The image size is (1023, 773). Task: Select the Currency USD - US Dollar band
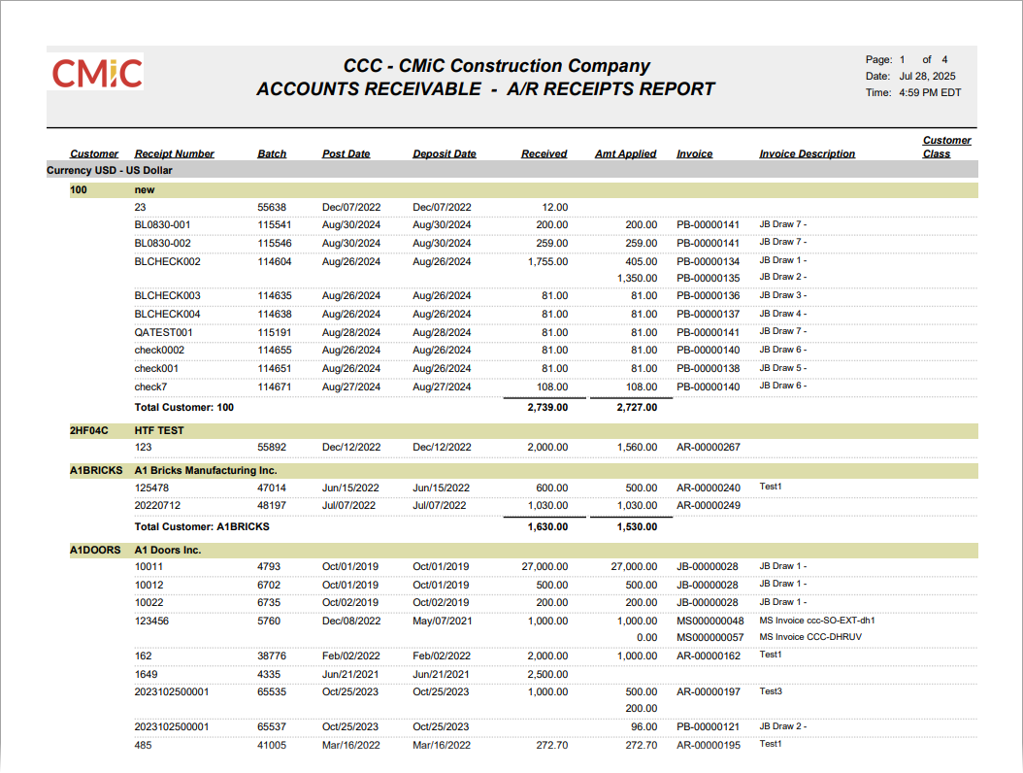pos(110,170)
